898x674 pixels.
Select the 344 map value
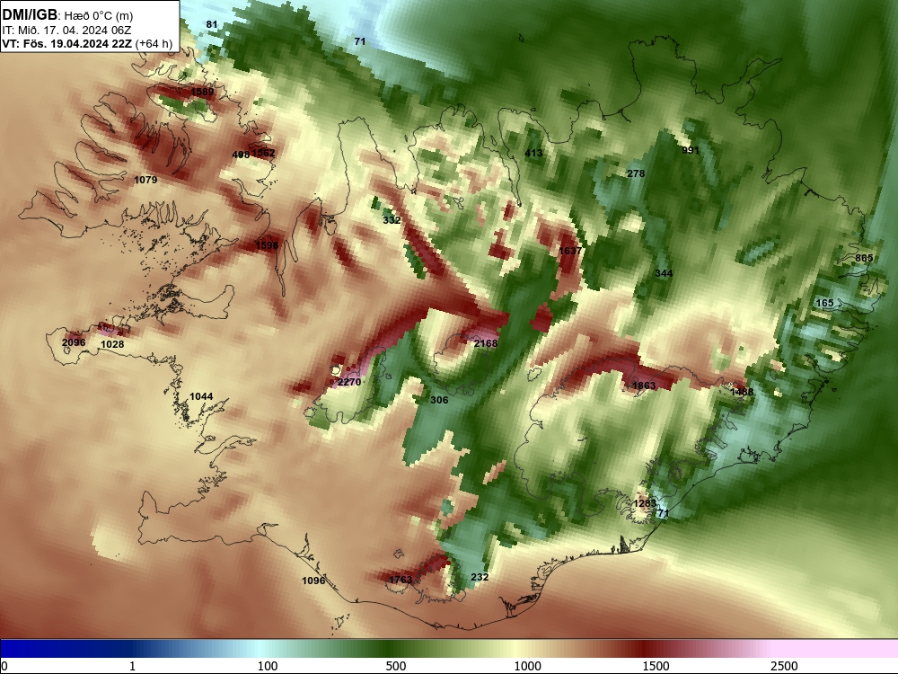[x=664, y=273]
